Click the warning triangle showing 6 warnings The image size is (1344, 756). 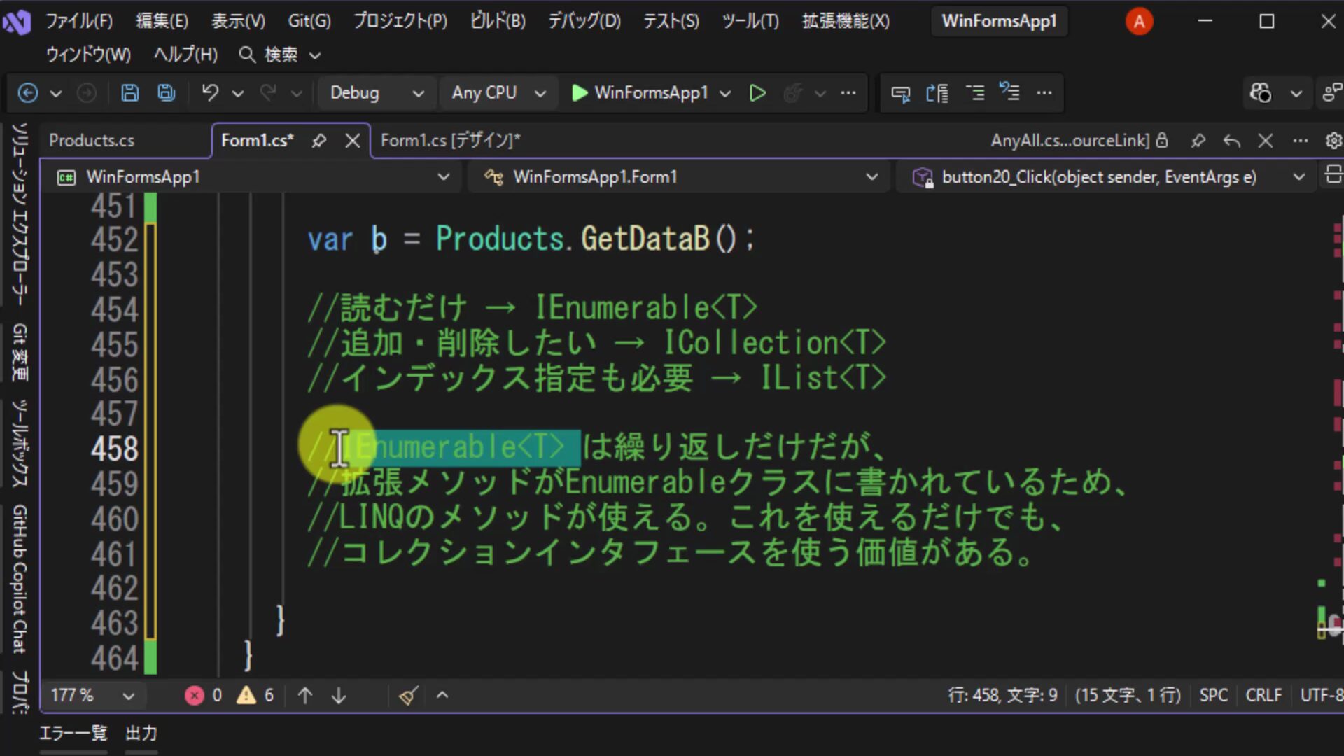[255, 695]
